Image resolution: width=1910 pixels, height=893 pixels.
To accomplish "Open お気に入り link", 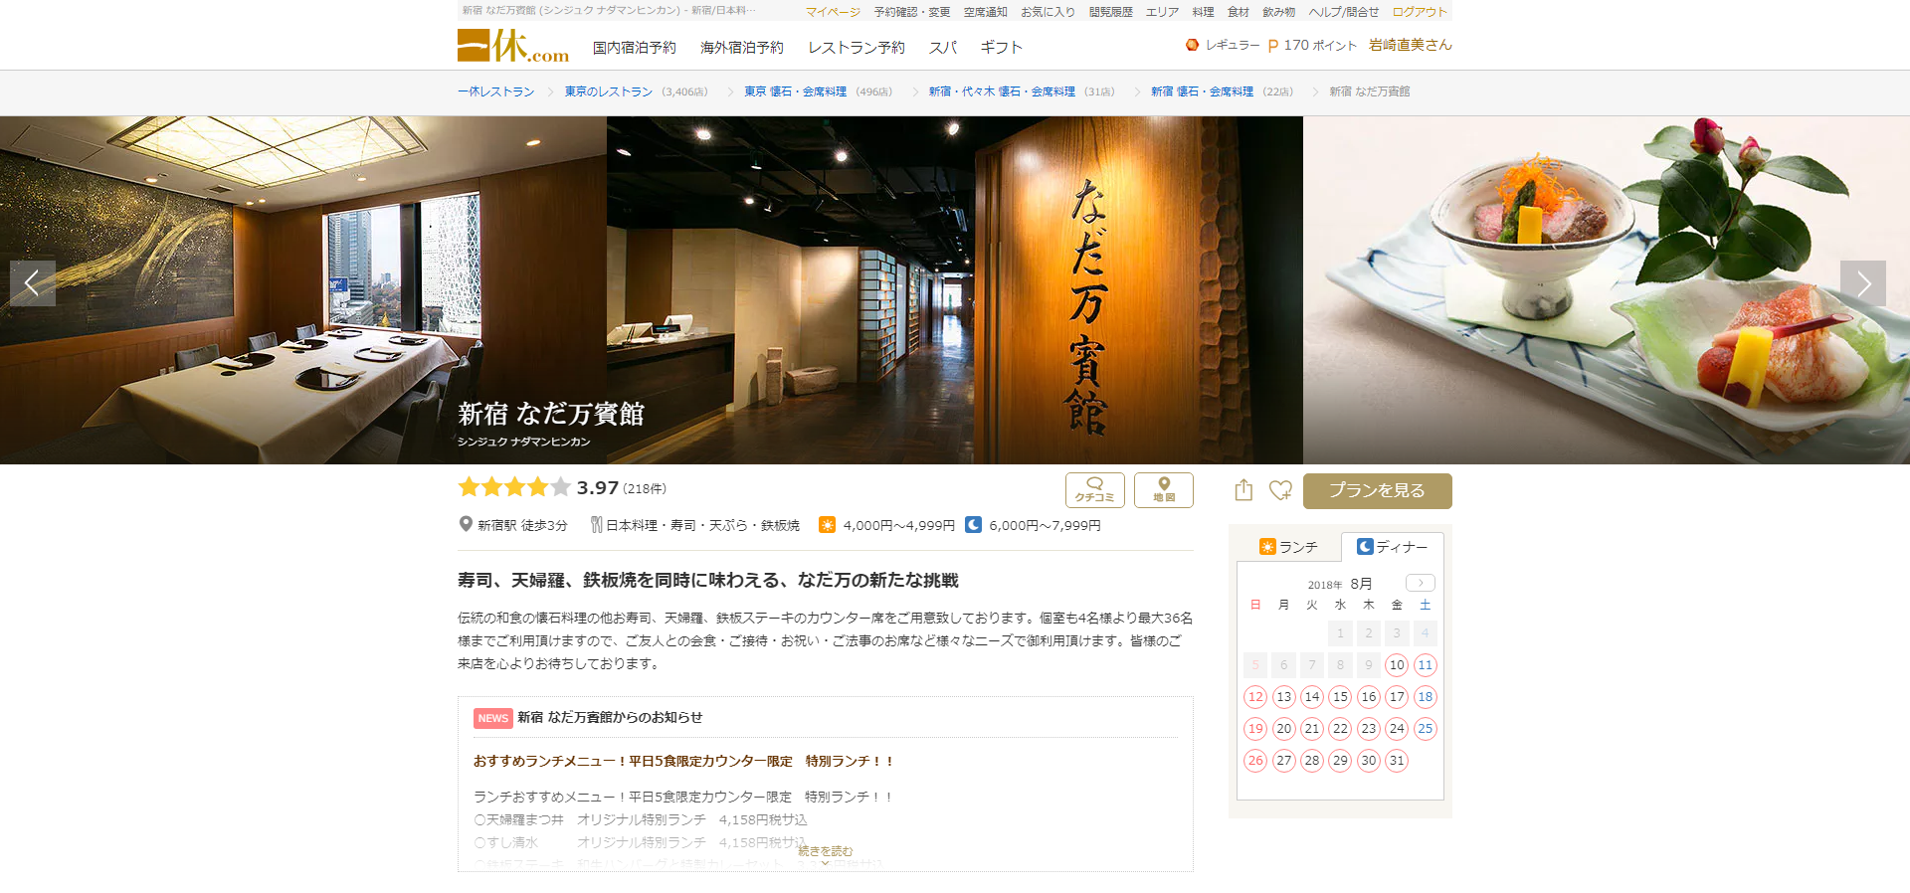I will click(1048, 12).
